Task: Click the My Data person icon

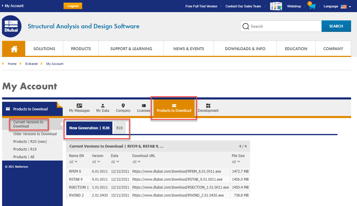Action: [x=103, y=105]
